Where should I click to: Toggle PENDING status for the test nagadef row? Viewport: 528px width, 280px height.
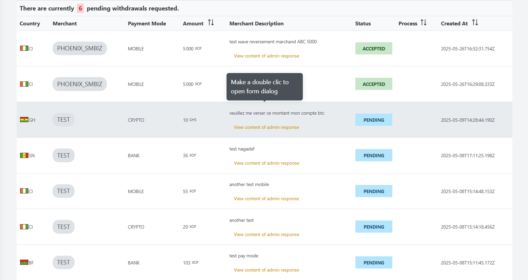pos(374,155)
